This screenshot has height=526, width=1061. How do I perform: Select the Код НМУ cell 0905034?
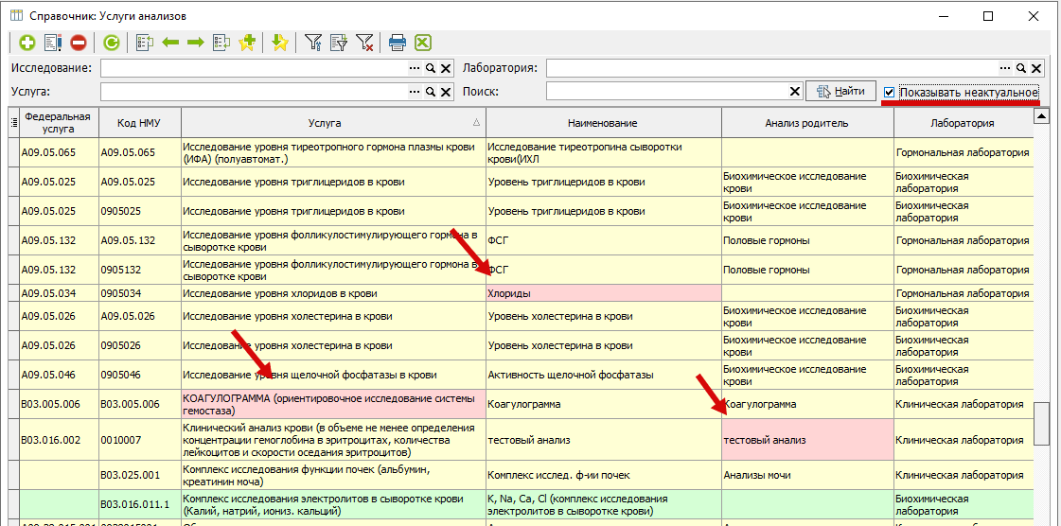(139, 293)
